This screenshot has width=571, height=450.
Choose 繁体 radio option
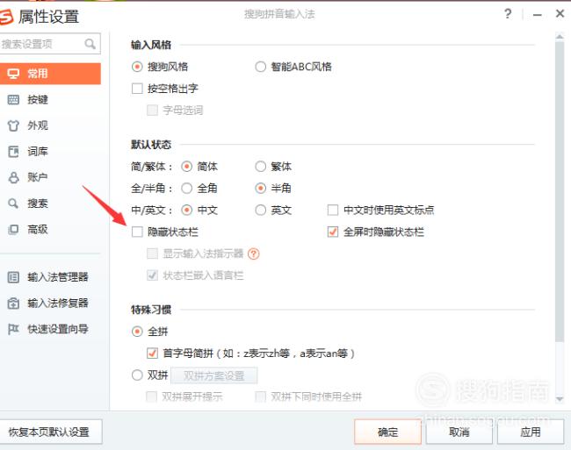point(260,167)
